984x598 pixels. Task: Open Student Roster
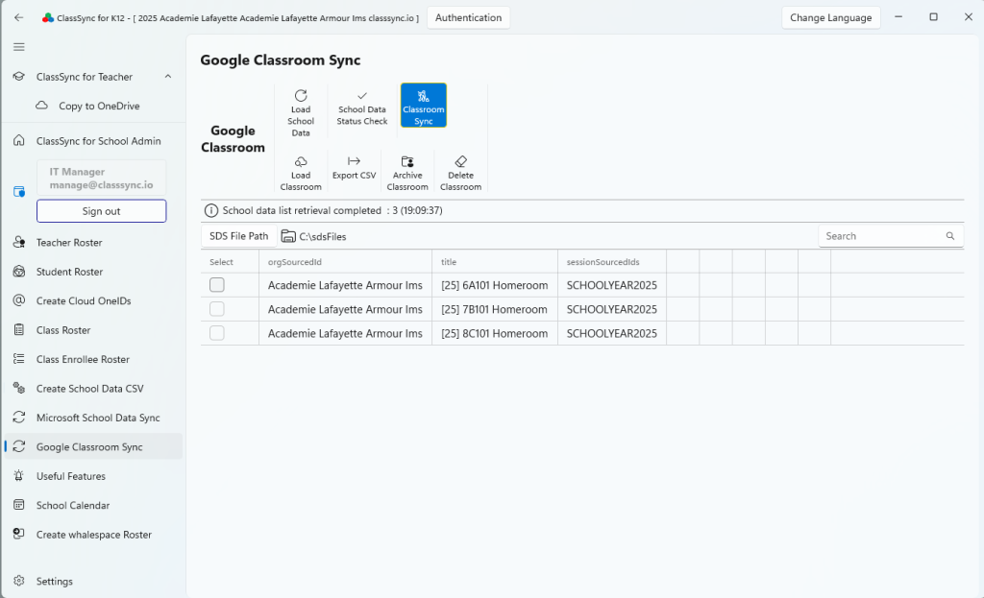(69, 272)
